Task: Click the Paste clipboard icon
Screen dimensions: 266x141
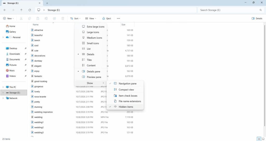Action: point(38,18)
